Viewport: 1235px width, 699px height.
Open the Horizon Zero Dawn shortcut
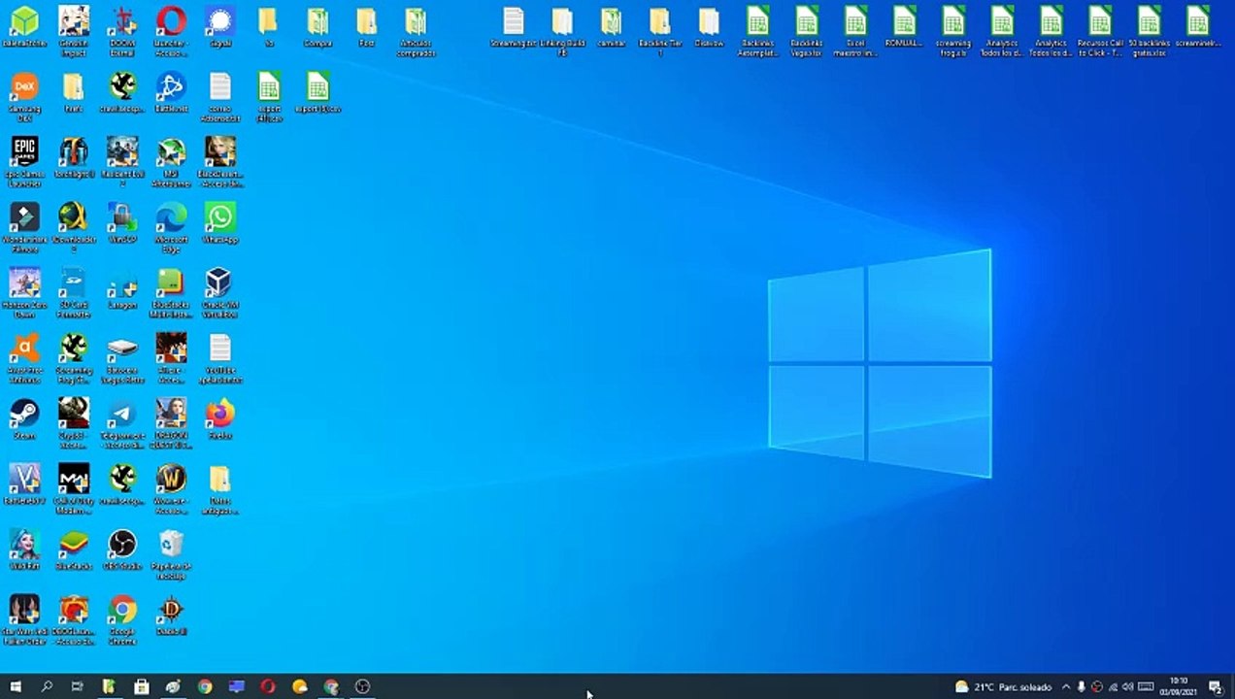coord(24,292)
